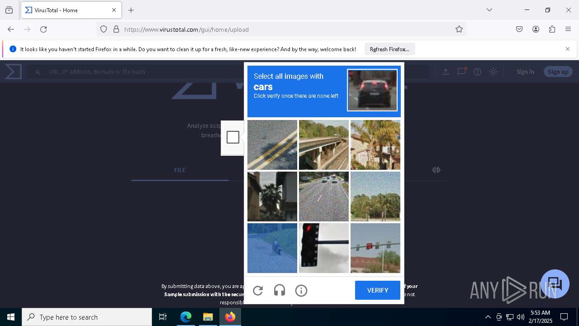The height and width of the screenshot is (326, 579).
Task: Select the yellow road lines captcha tile
Action: tap(272, 145)
